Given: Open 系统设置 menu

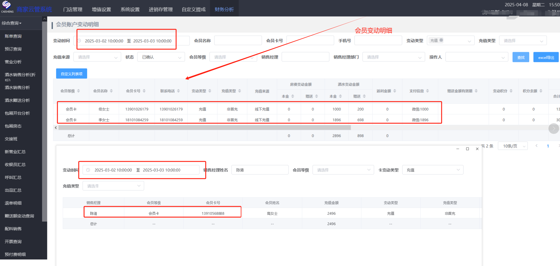Looking at the screenshot, I should pyautogui.click(x=130, y=9).
